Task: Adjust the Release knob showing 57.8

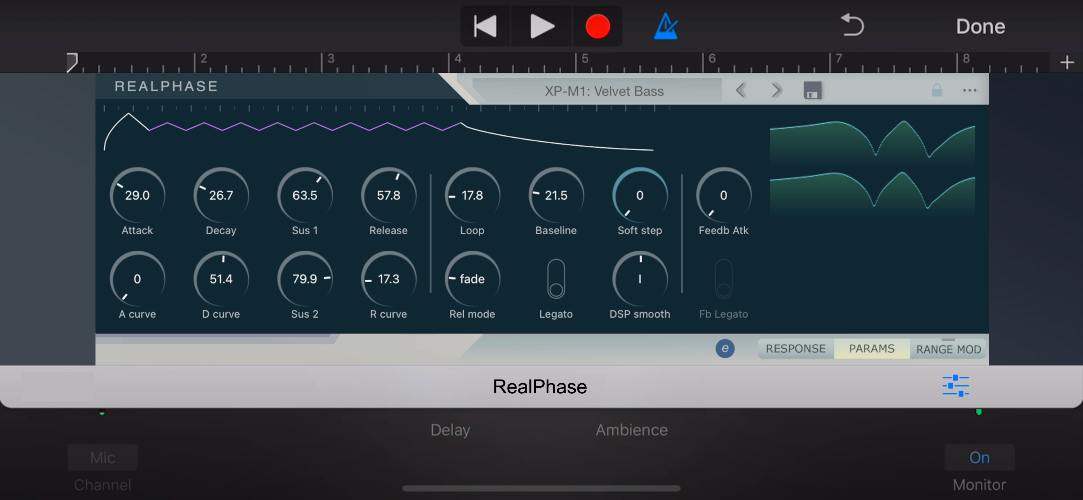Action: 388,195
